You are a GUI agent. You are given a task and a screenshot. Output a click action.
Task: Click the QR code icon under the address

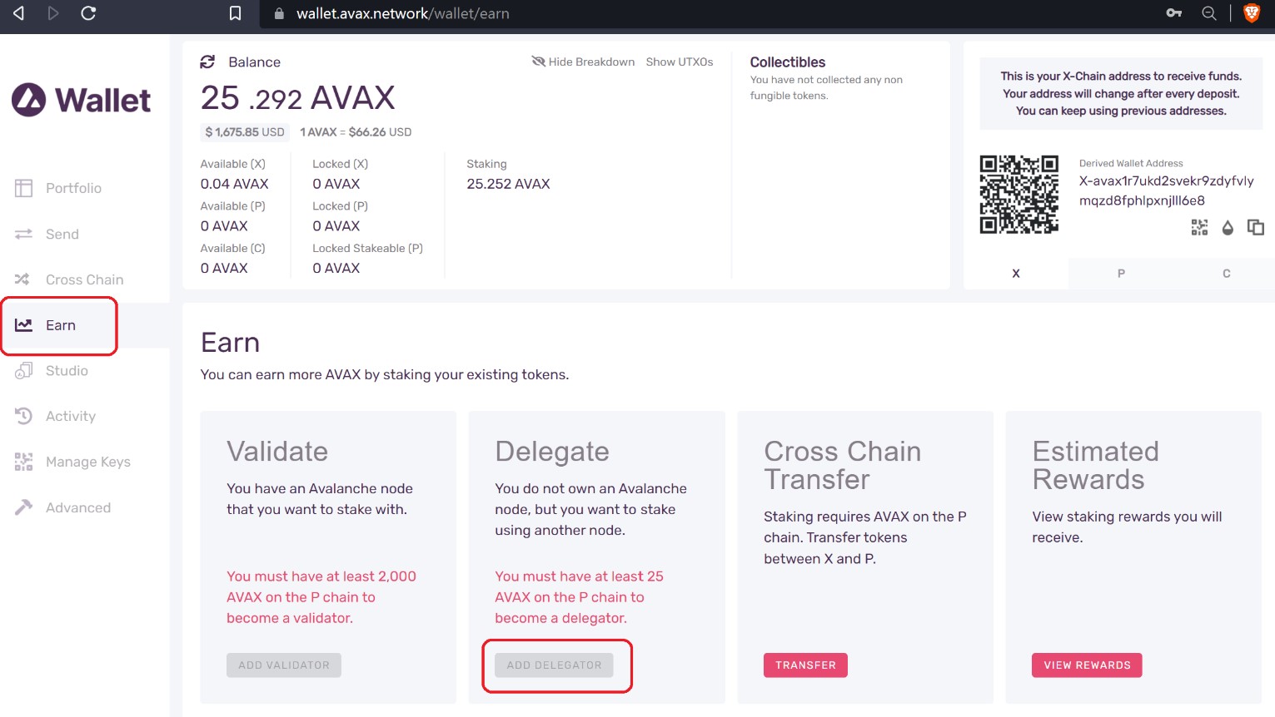1199,227
